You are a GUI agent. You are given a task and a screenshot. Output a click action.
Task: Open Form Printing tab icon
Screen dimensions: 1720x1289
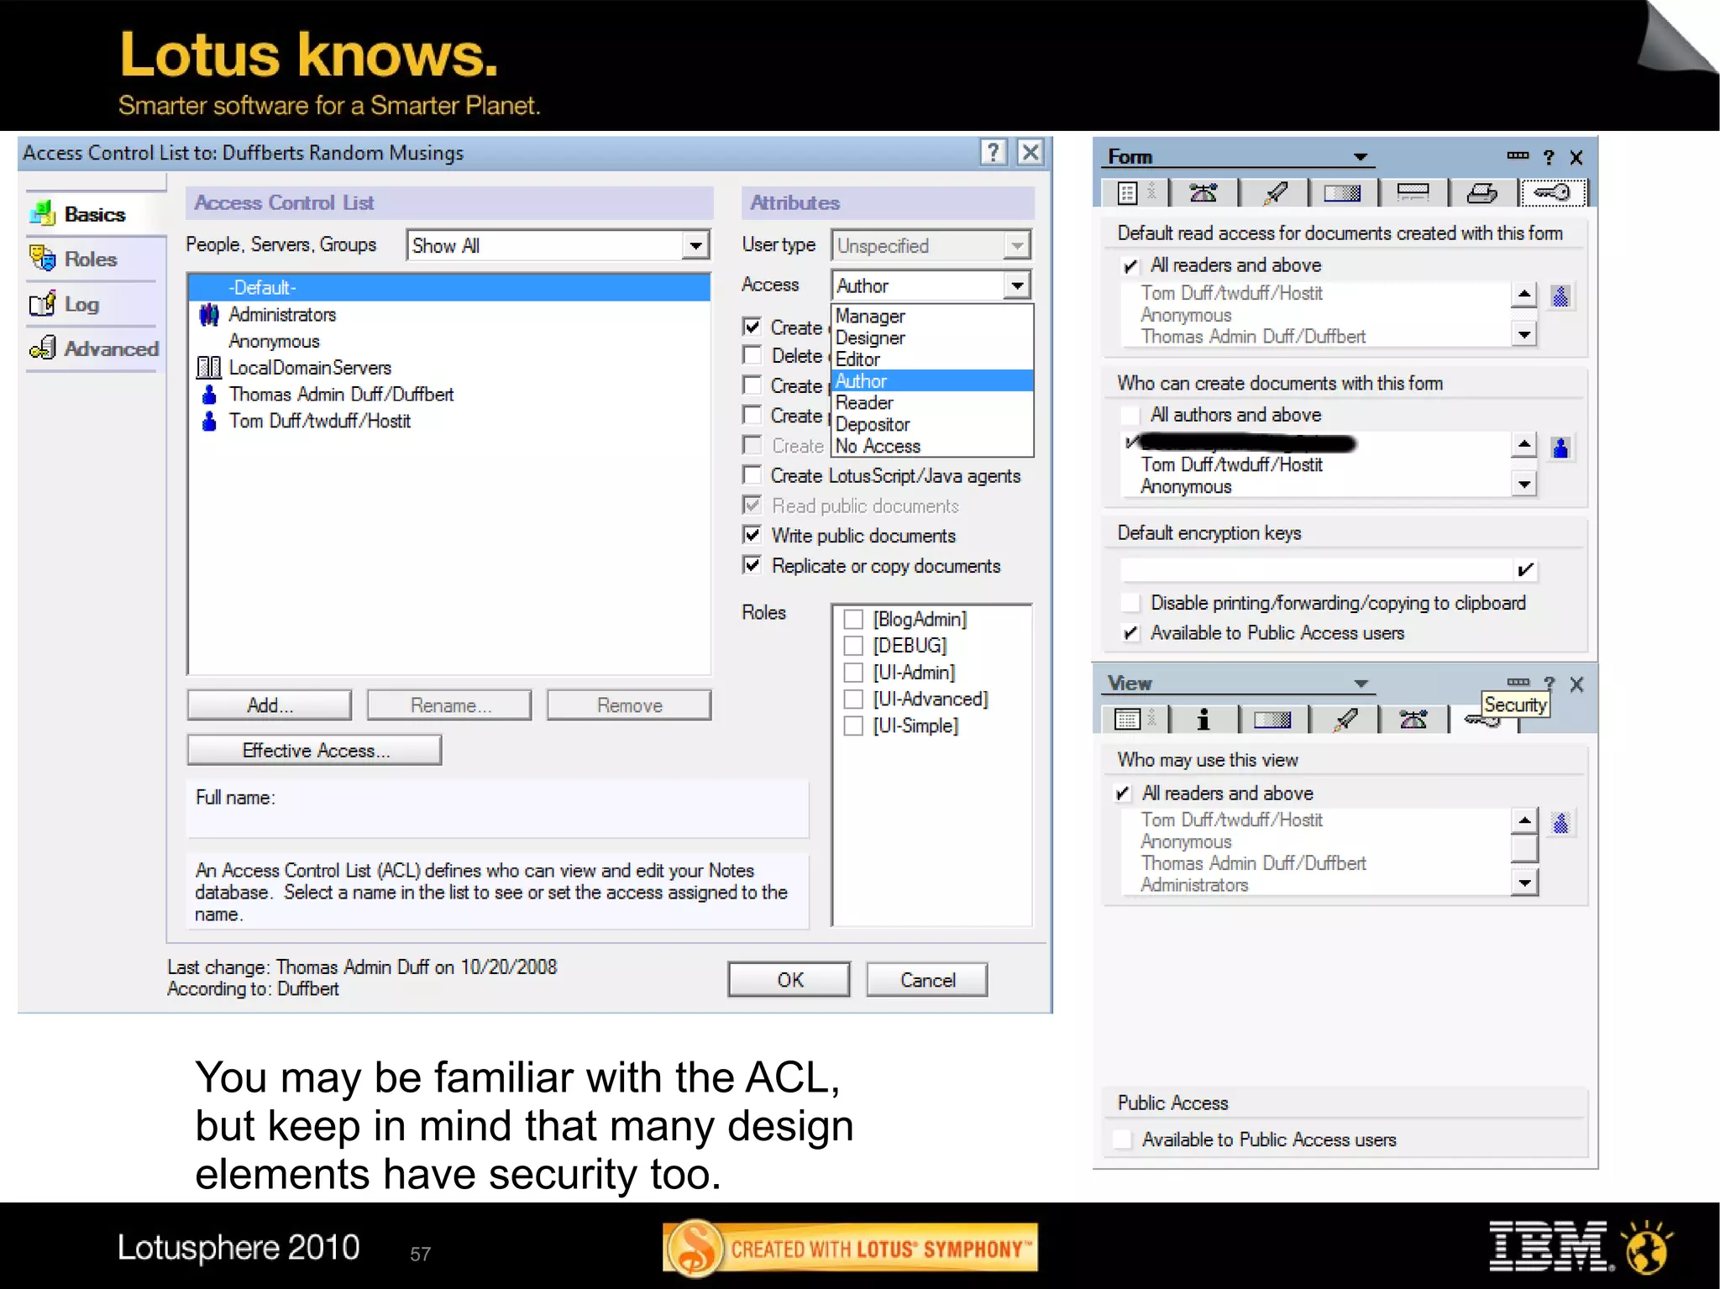coord(1482,193)
